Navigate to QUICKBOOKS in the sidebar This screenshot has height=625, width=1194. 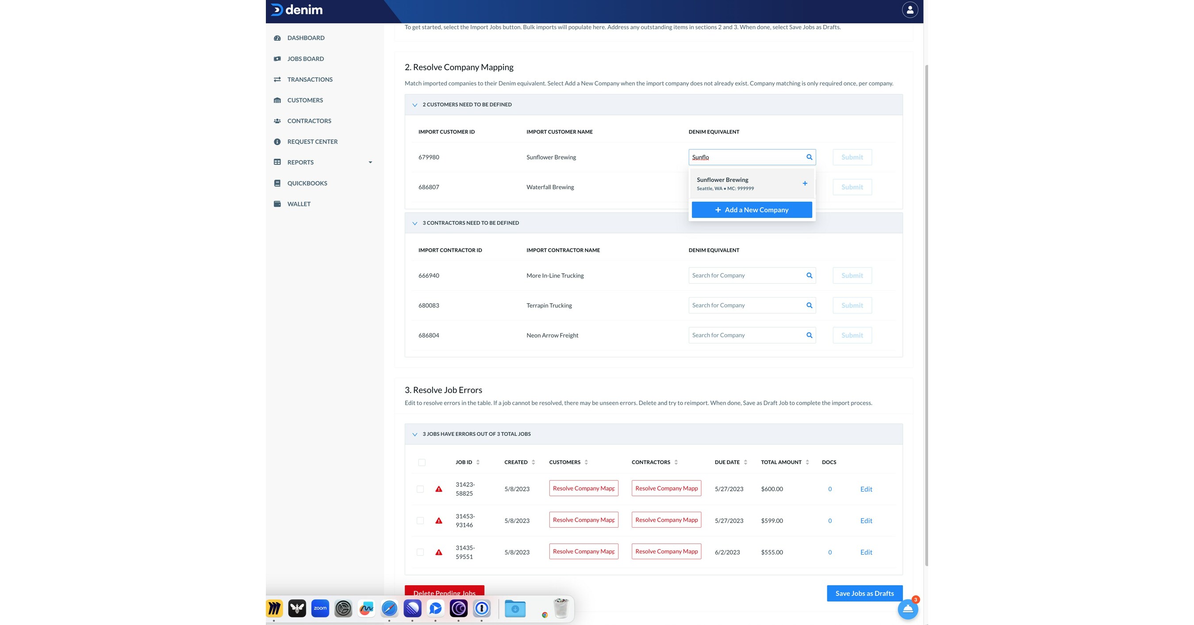click(307, 183)
